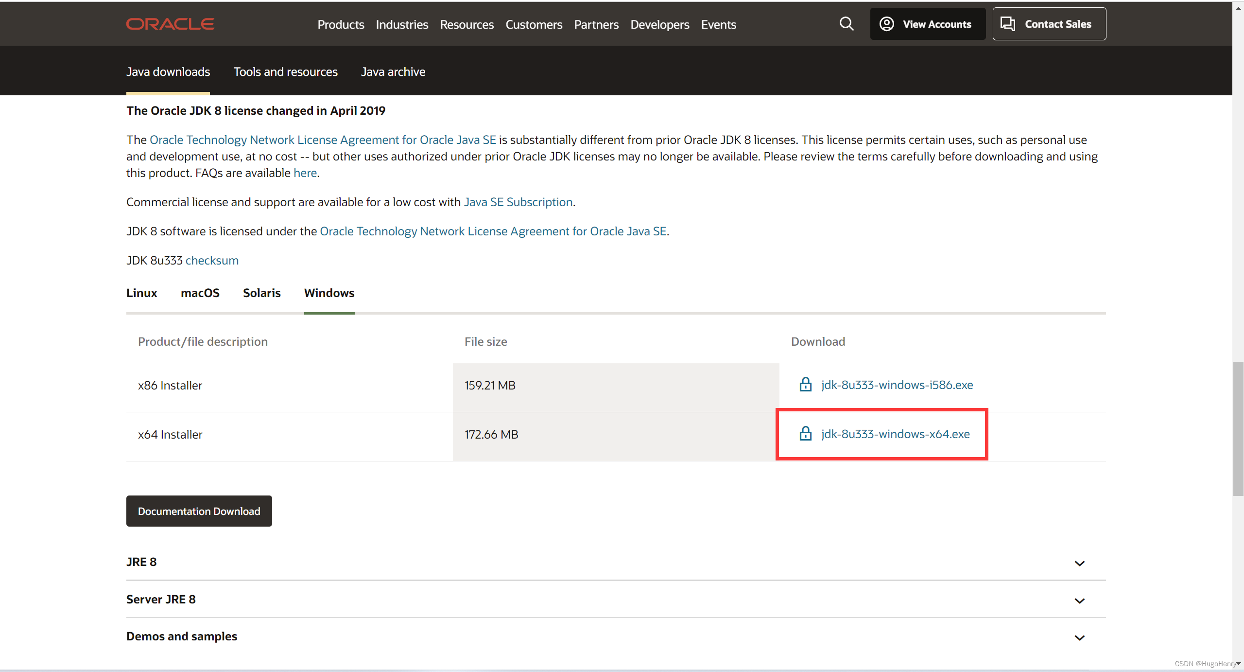The height and width of the screenshot is (672, 1244).
Task: Select the macOS tab
Action: [200, 293]
